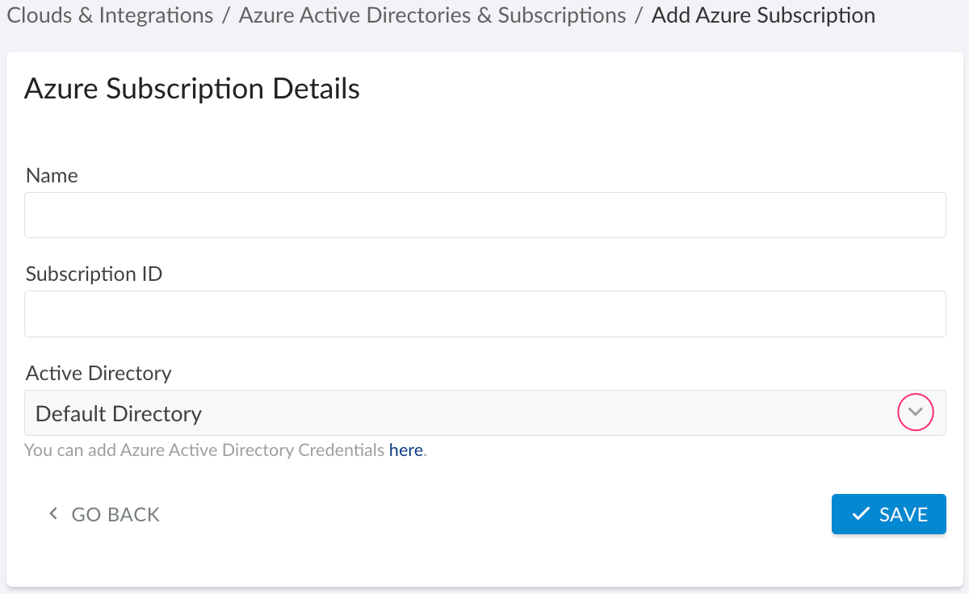Viewport: 969px width, 594px height.
Task: Navigate to Clouds & Integrations breadcrumb
Action: (110, 15)
